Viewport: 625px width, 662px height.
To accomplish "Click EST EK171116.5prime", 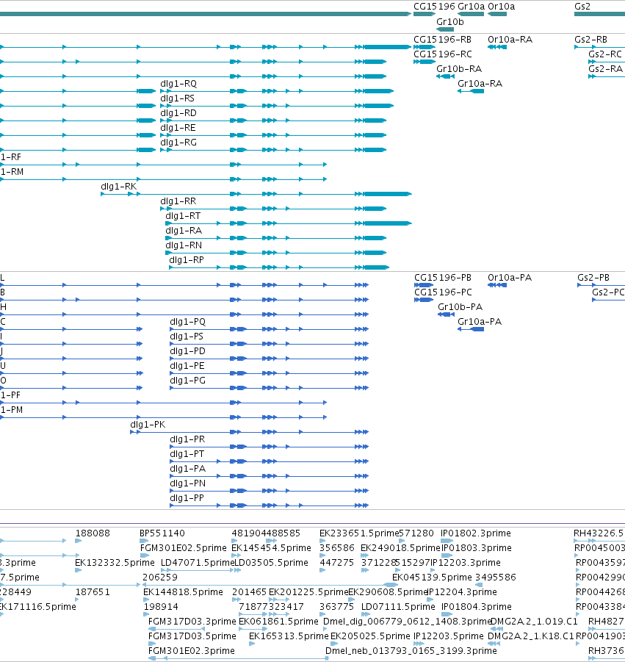I will 38,606.
